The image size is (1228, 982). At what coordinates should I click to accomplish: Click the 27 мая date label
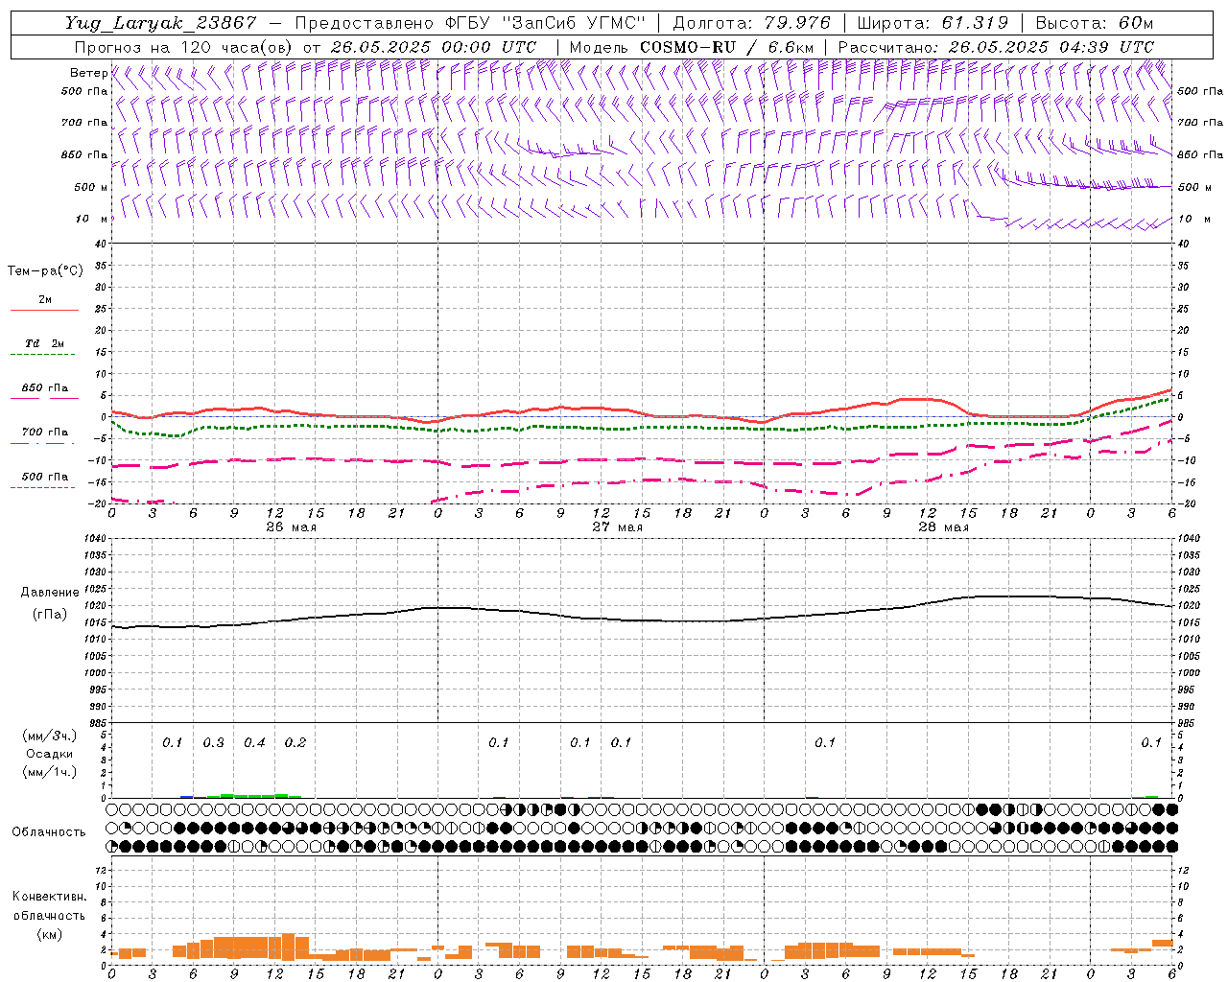pyautogui.click(x=617, y=527)
